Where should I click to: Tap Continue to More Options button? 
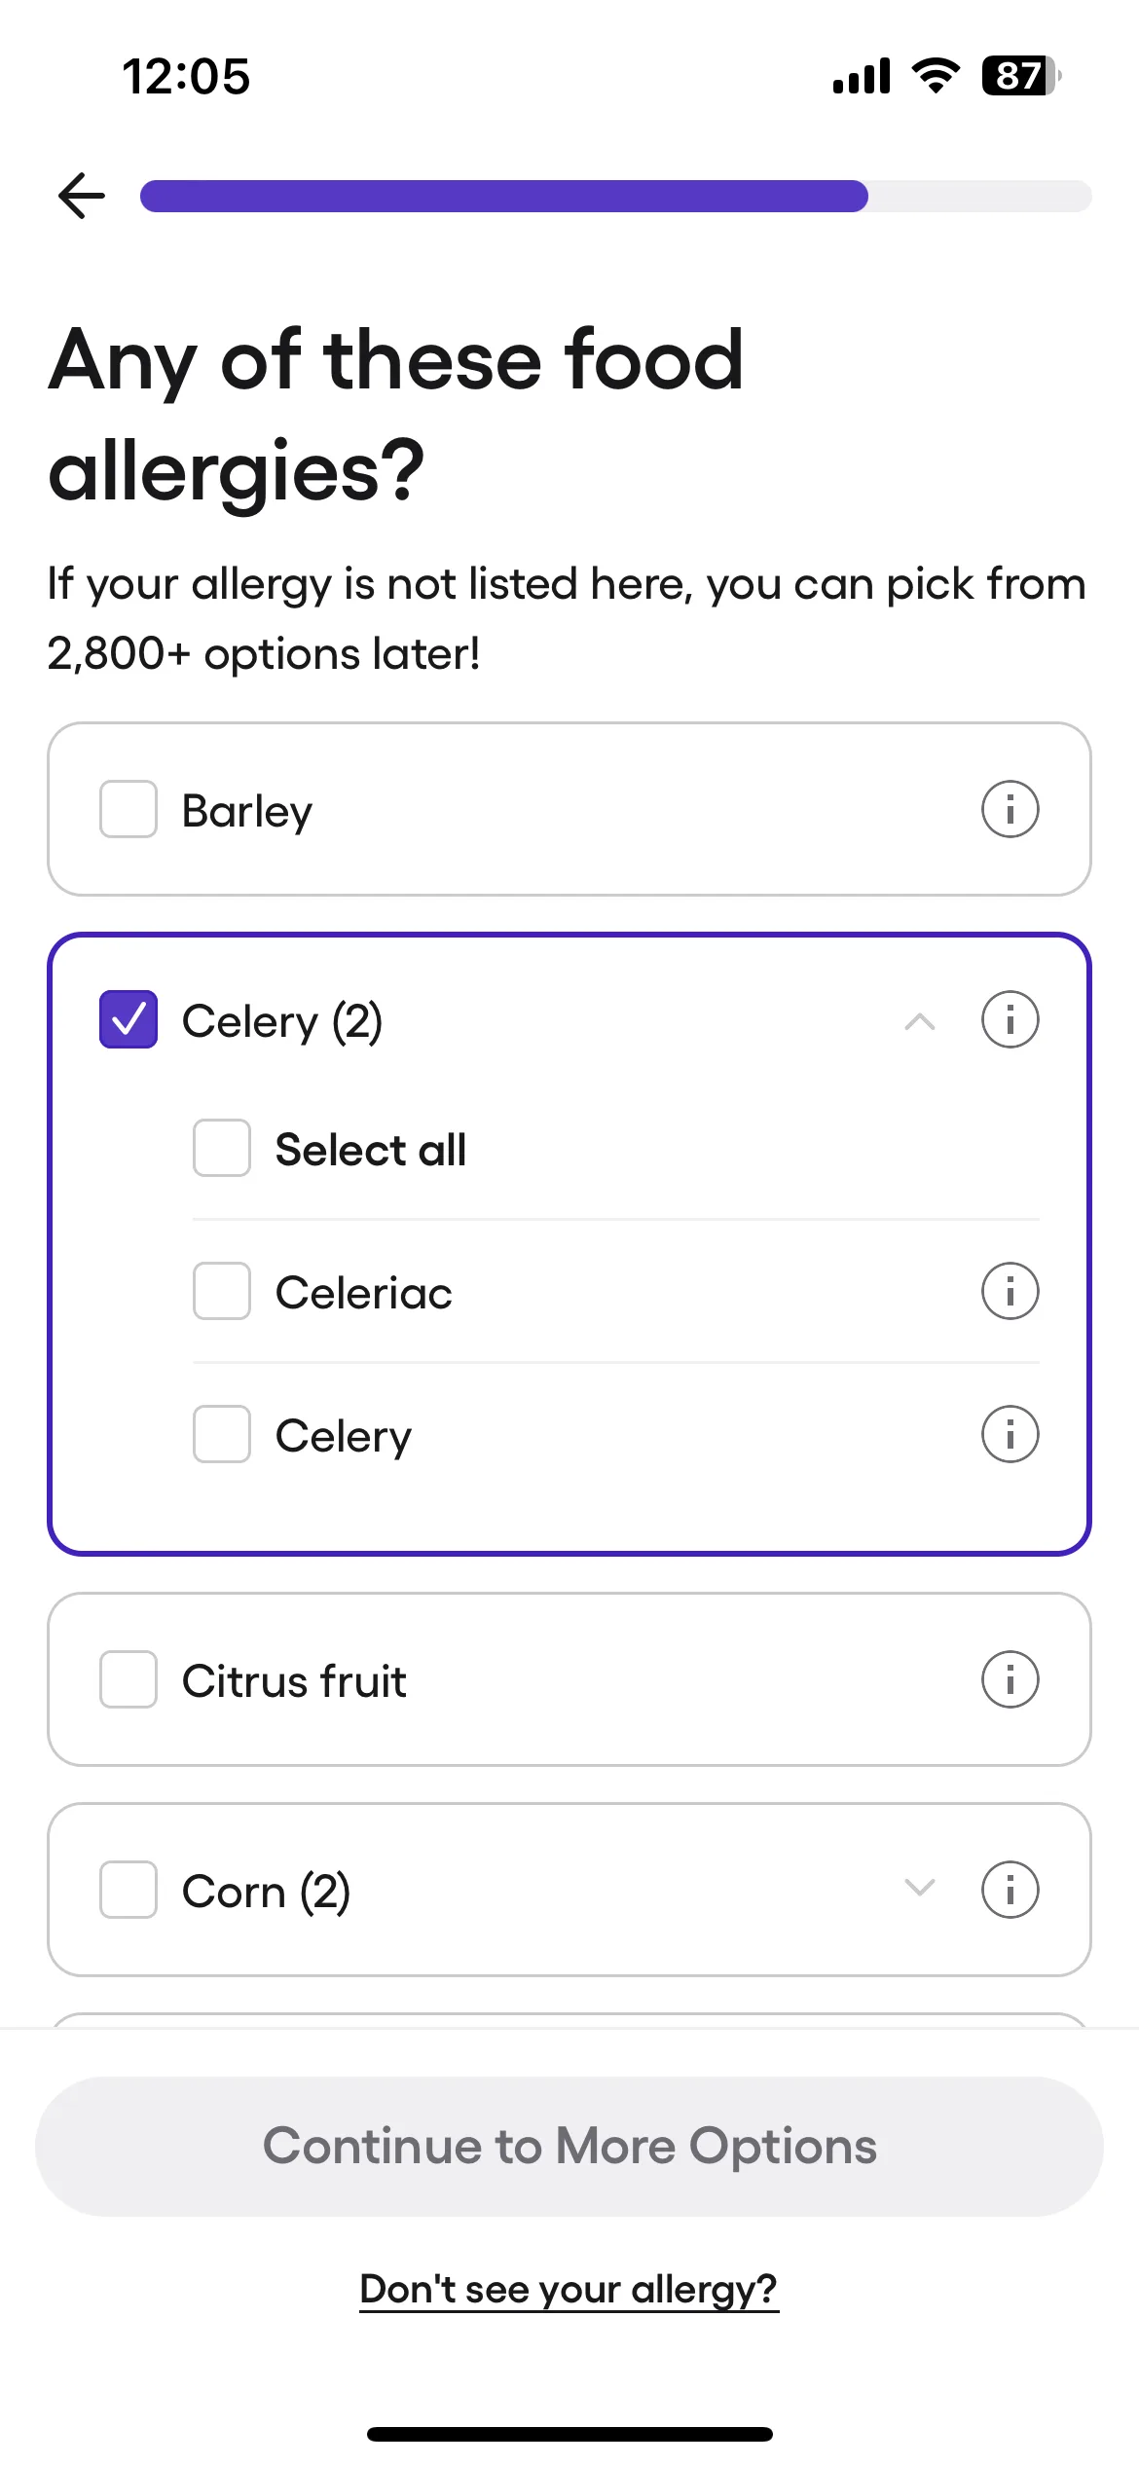tap(569, 2147)
